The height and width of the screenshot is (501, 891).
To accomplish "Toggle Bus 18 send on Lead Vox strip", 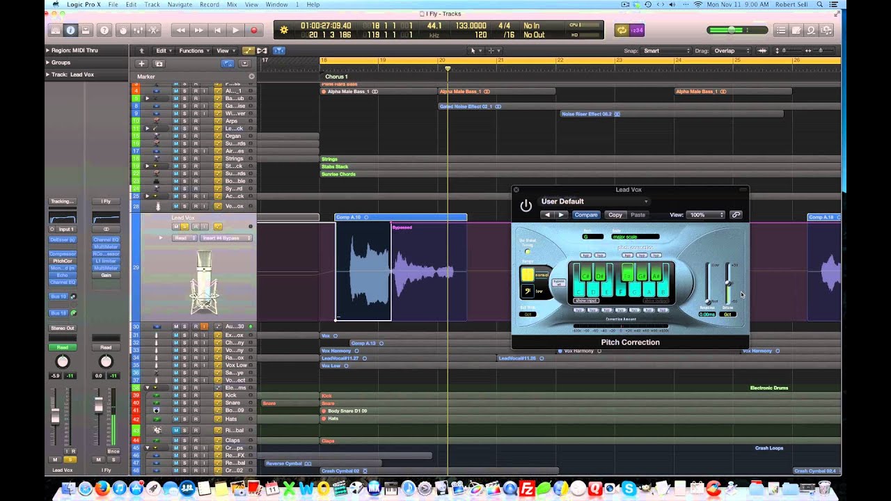I will [58, 313].
